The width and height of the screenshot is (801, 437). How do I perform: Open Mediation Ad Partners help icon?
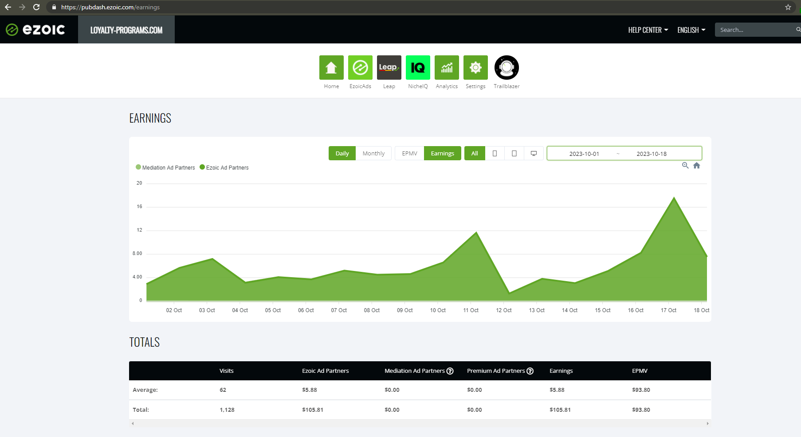coord(450,371)
